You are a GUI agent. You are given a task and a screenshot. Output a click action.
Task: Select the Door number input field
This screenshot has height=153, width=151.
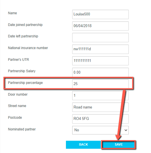point(100,96)
